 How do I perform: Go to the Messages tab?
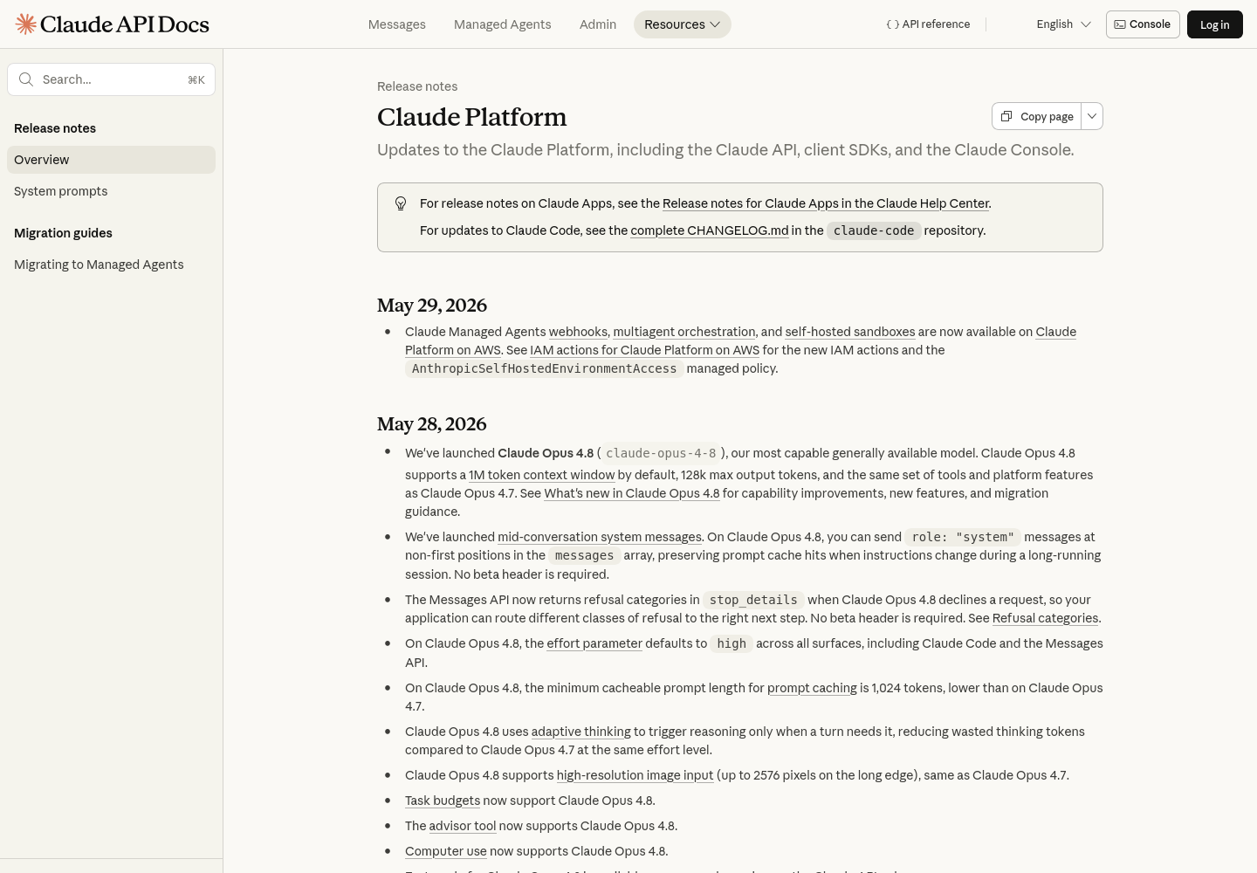(x=397, y=24)
